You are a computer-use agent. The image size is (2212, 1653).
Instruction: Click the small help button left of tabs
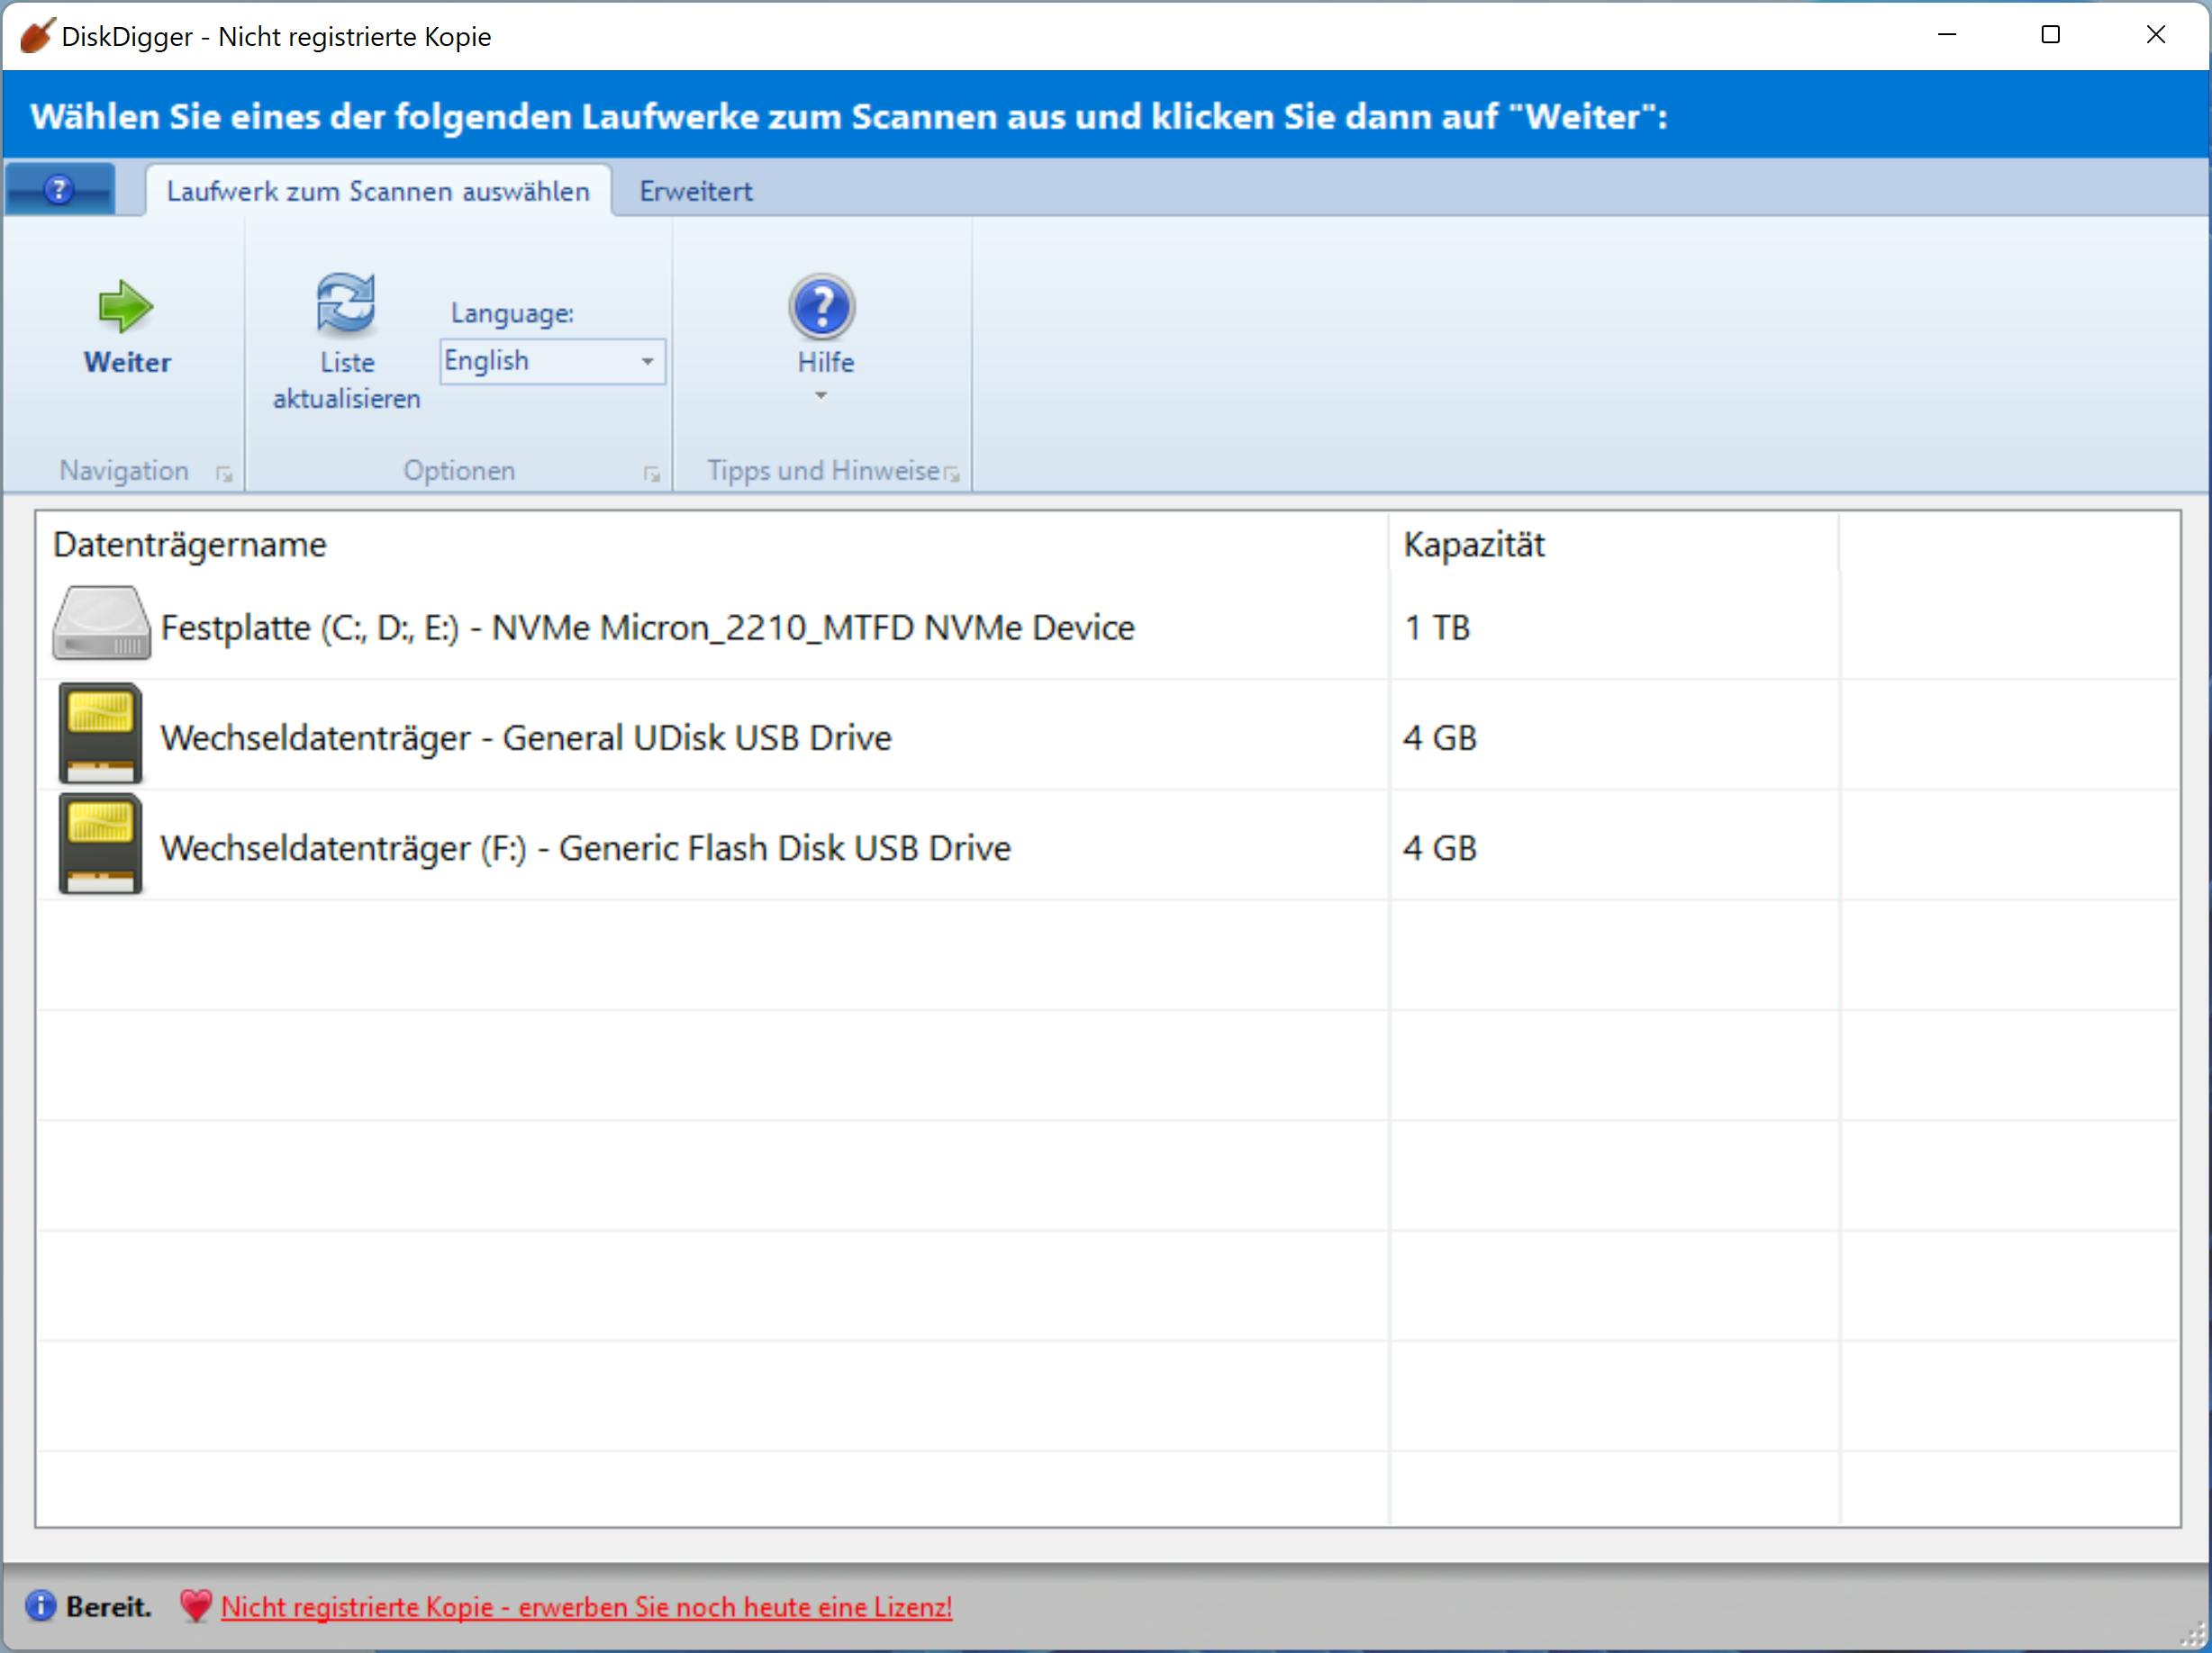tap(59, 189)
